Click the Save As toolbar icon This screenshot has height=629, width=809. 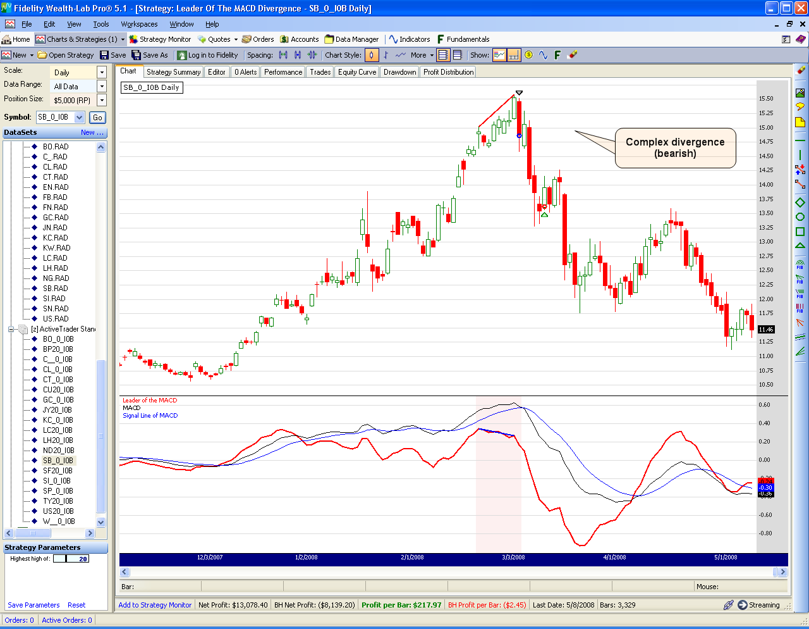click(150, 55)
